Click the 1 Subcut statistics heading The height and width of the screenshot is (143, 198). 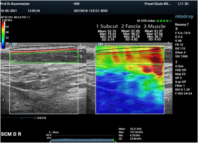point(107,26)
